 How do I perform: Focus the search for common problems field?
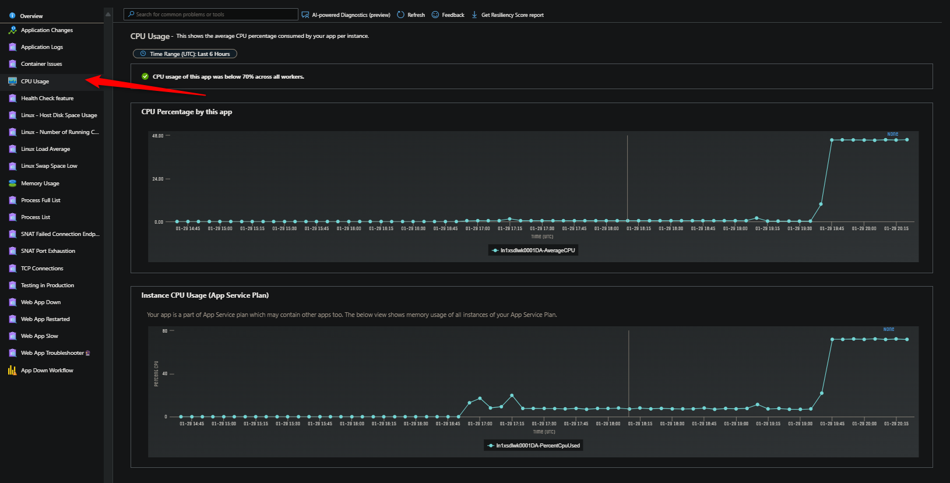point(211,15)
